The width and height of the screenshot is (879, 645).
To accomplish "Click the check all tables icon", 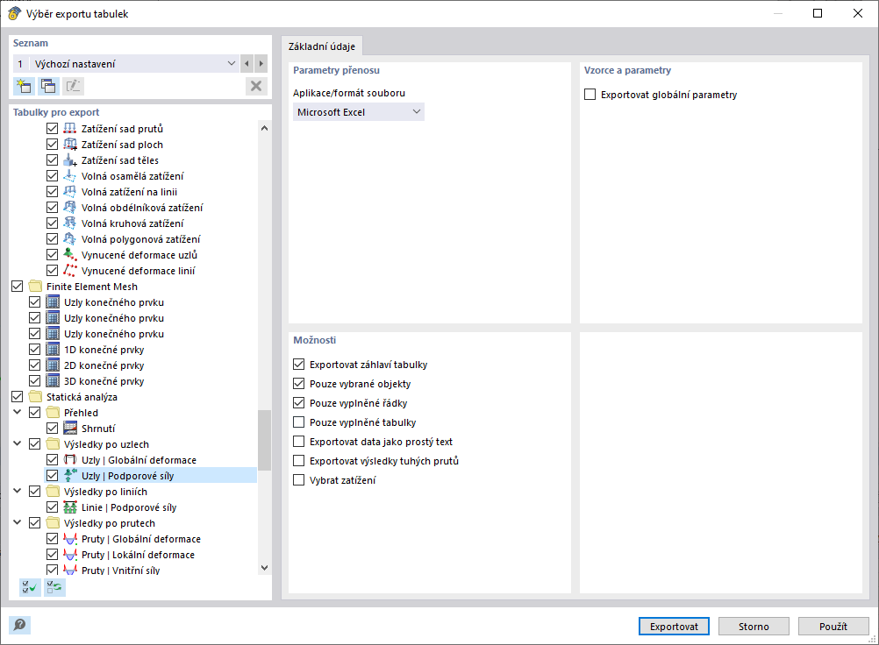I will 29,587.
